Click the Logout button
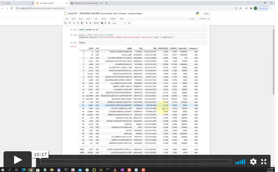 coord(206,13)
